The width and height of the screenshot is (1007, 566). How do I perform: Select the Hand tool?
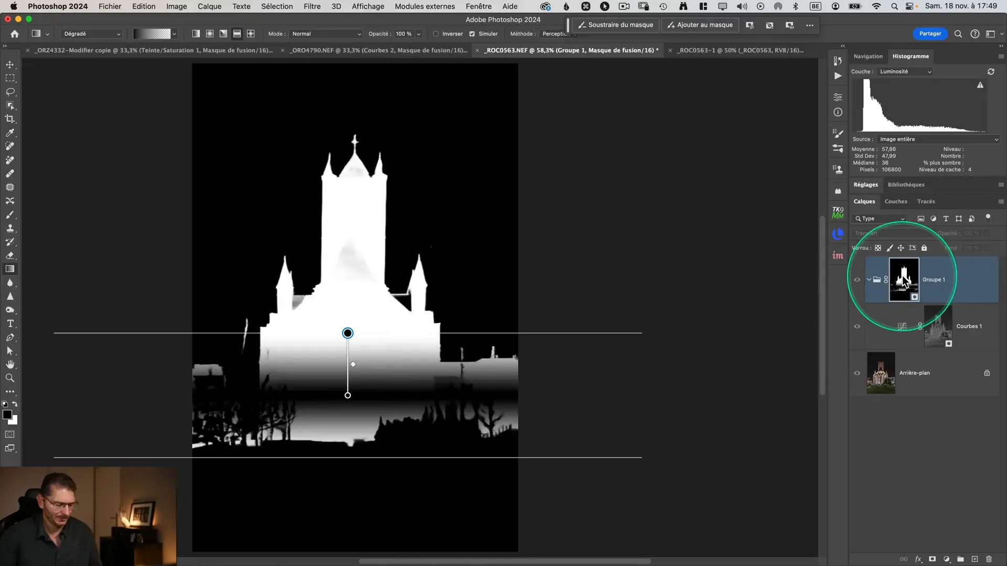10,364
